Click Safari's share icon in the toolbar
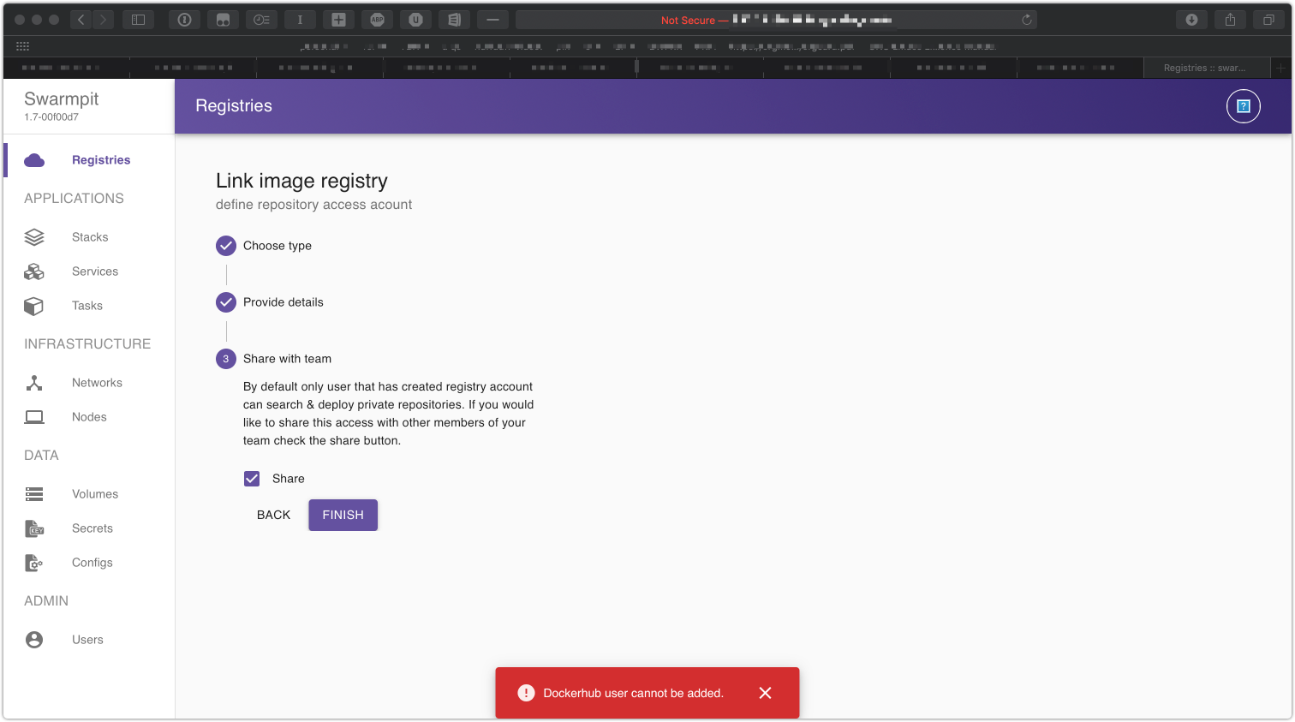 coord(1231,19)
